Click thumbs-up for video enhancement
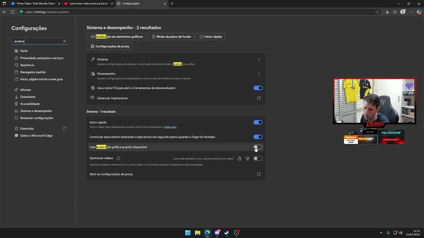This screenshot has width=424, height=238. point(239,159)
